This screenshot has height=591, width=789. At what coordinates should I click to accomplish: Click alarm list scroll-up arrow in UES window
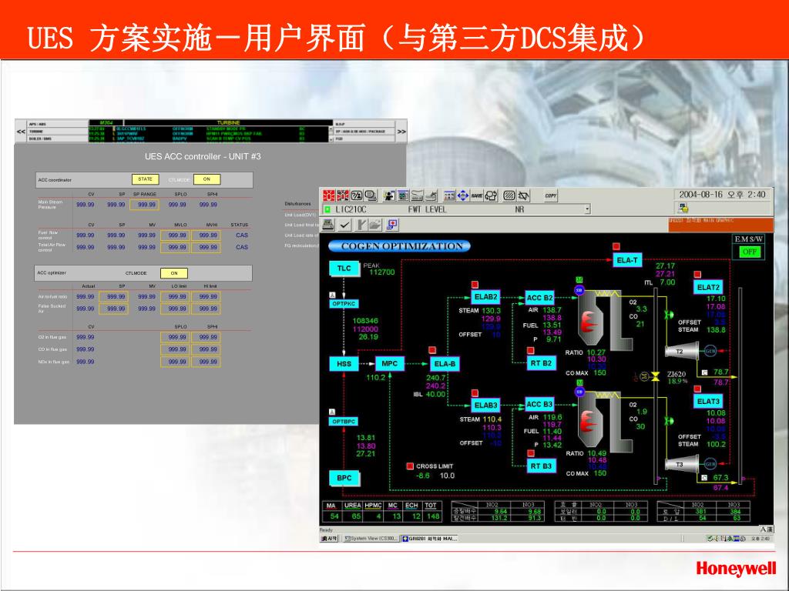pyautogui.click(x=331, y=129)
